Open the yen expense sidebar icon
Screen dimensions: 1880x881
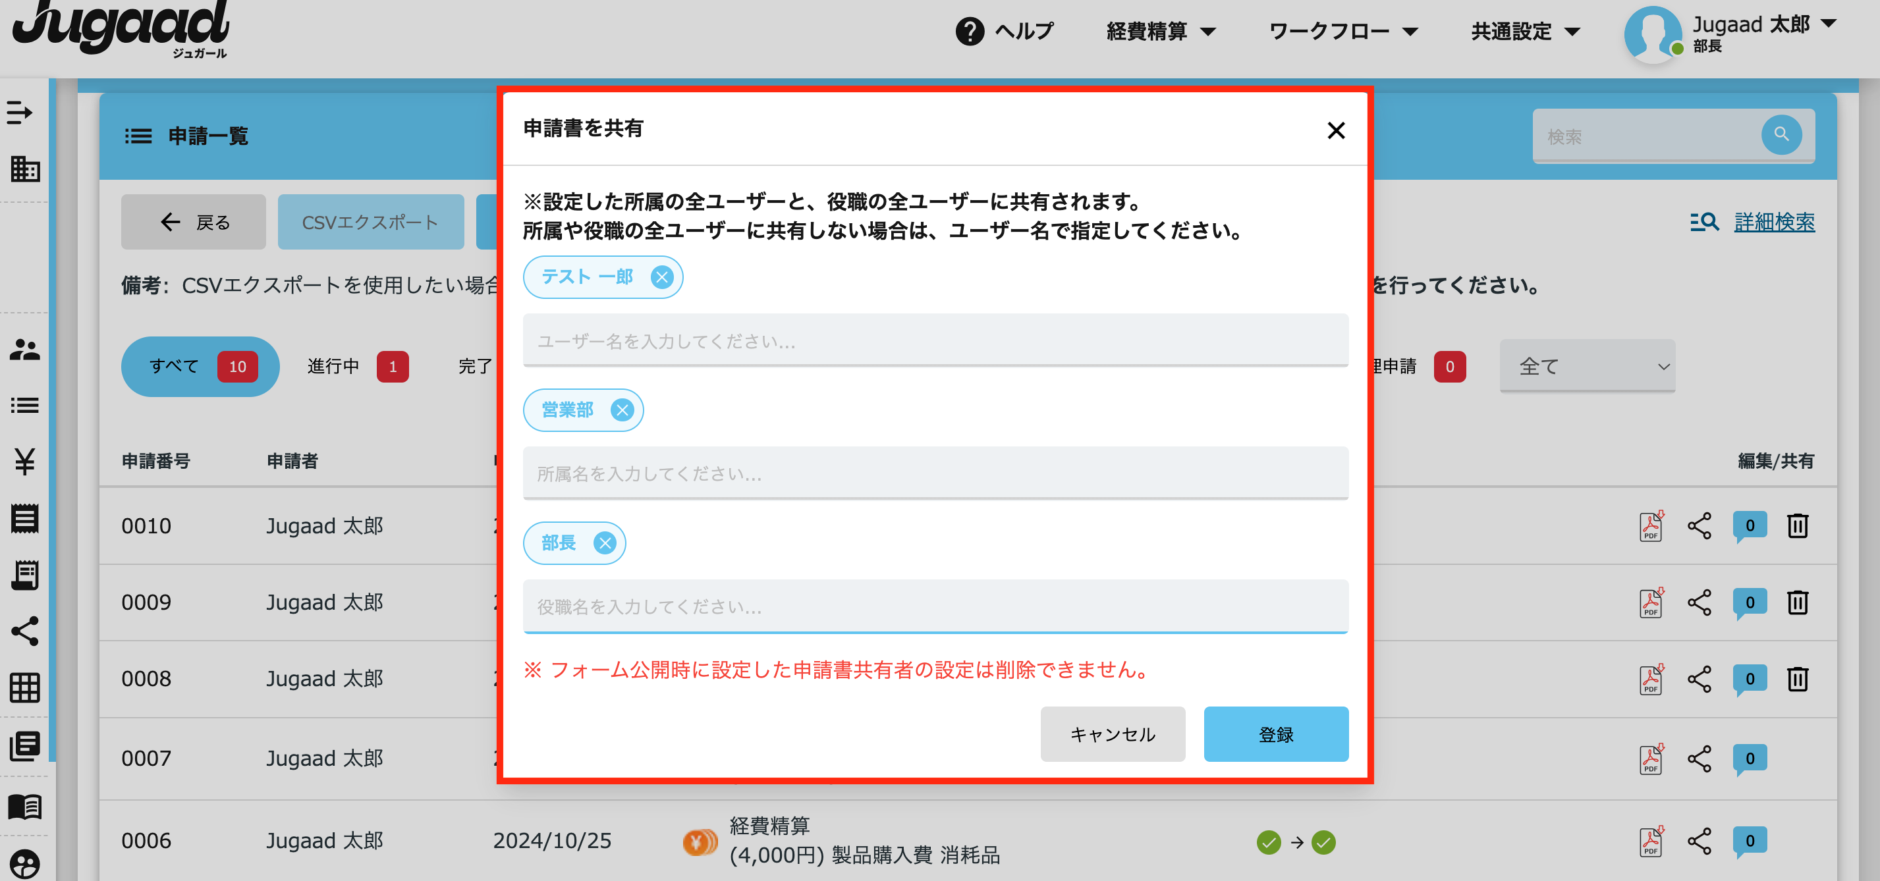point(25,461)
